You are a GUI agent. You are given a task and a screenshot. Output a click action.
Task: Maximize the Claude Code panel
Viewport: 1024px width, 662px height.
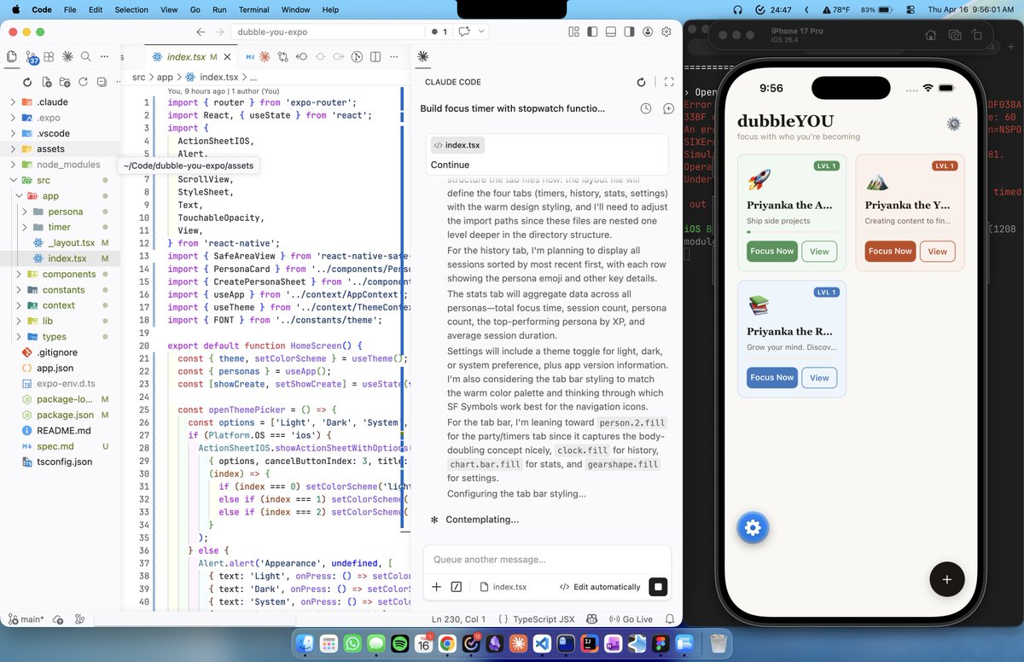tap(669, 82)
